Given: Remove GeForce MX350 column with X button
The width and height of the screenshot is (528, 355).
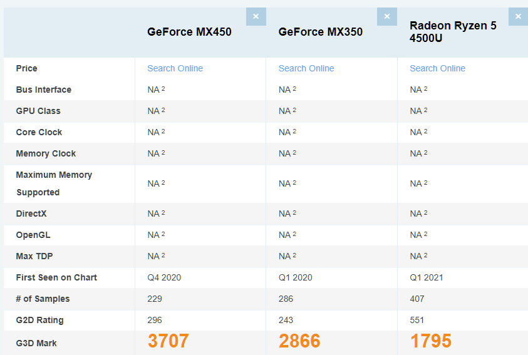Looking at the screenshot, I should [x=387, y=16].
